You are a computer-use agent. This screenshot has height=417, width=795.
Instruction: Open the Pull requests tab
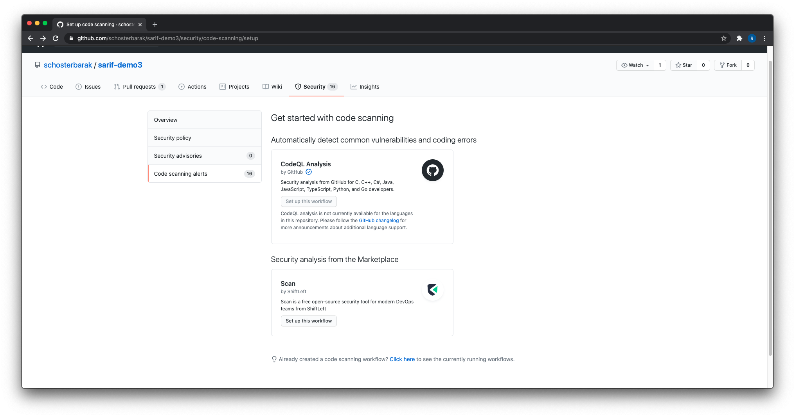tap(140, 87)
